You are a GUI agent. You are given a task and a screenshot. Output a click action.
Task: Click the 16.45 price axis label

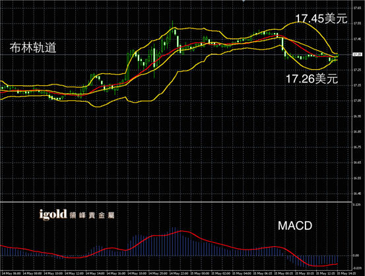click(357, 193)
